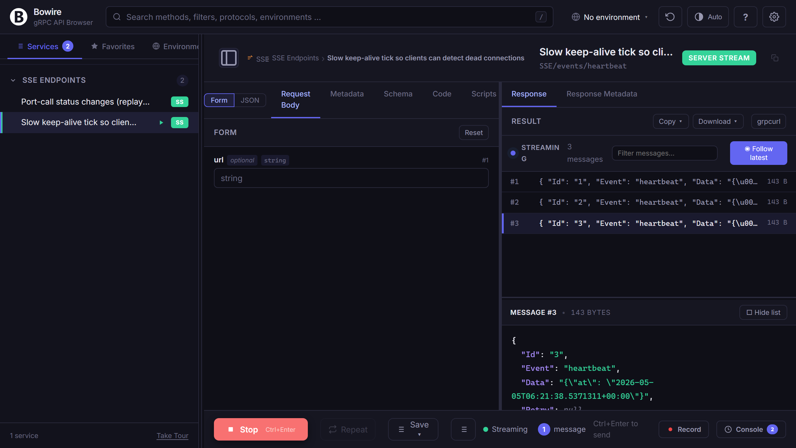This screenshot has height=448, width=796.
Task: Open the No environment dropdown
Action: 610,17
